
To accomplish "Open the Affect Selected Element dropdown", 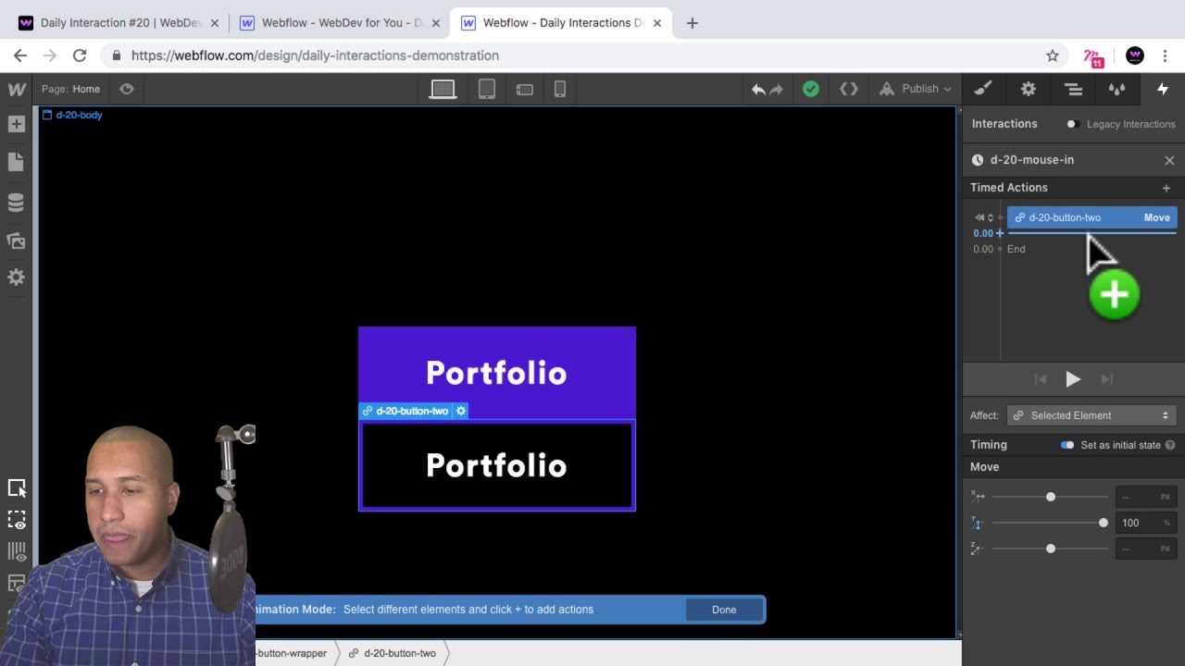I will [x=1092, y=415].
